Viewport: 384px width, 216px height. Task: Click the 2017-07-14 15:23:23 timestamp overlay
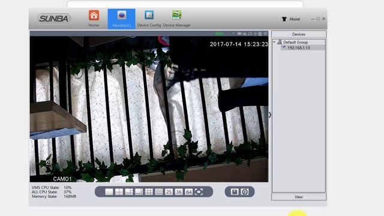tap(239, 44)
